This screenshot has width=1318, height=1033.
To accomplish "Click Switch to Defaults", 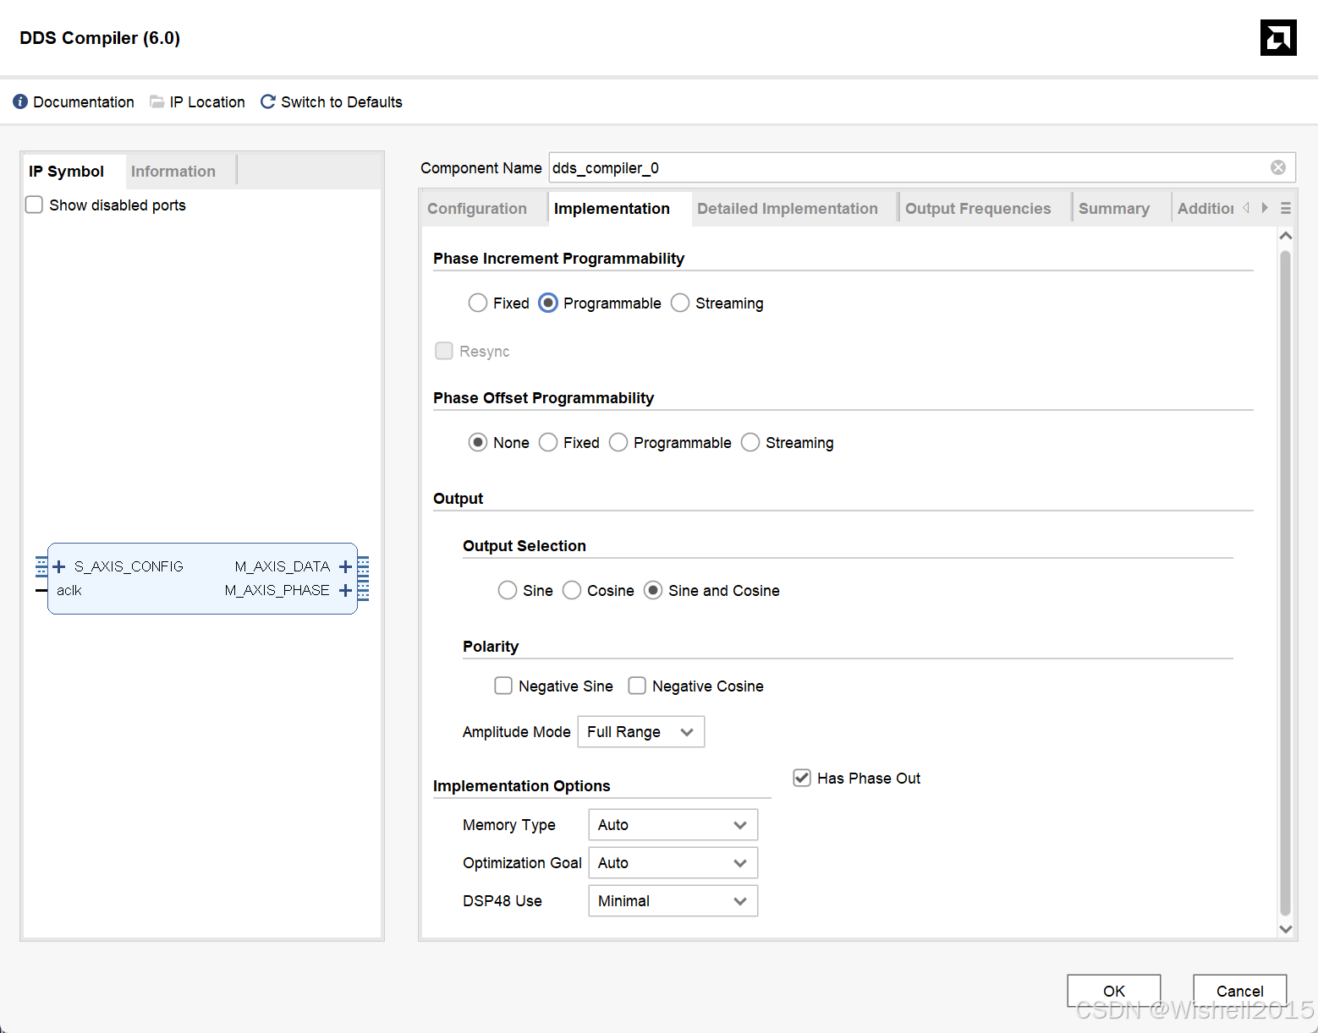I will click(x=342, y=101).
